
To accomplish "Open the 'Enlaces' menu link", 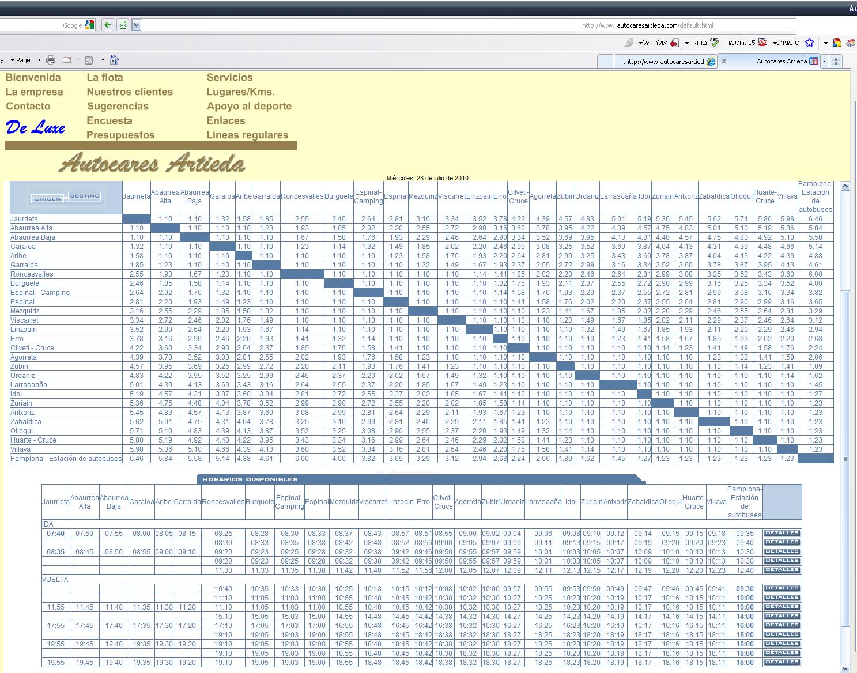I will coord(226,120).
